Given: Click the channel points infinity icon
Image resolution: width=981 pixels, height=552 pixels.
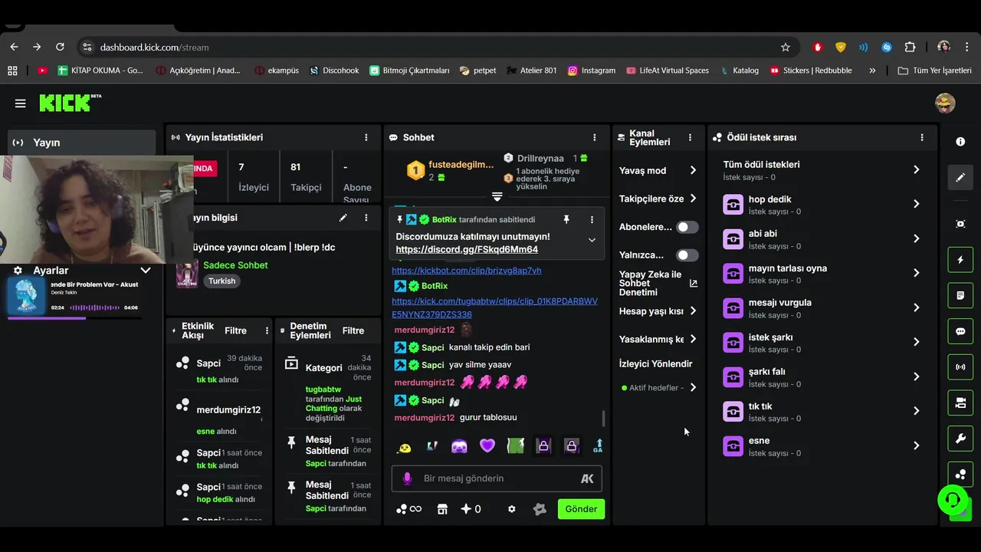Looking at the screenshot, I should point(408,509).
